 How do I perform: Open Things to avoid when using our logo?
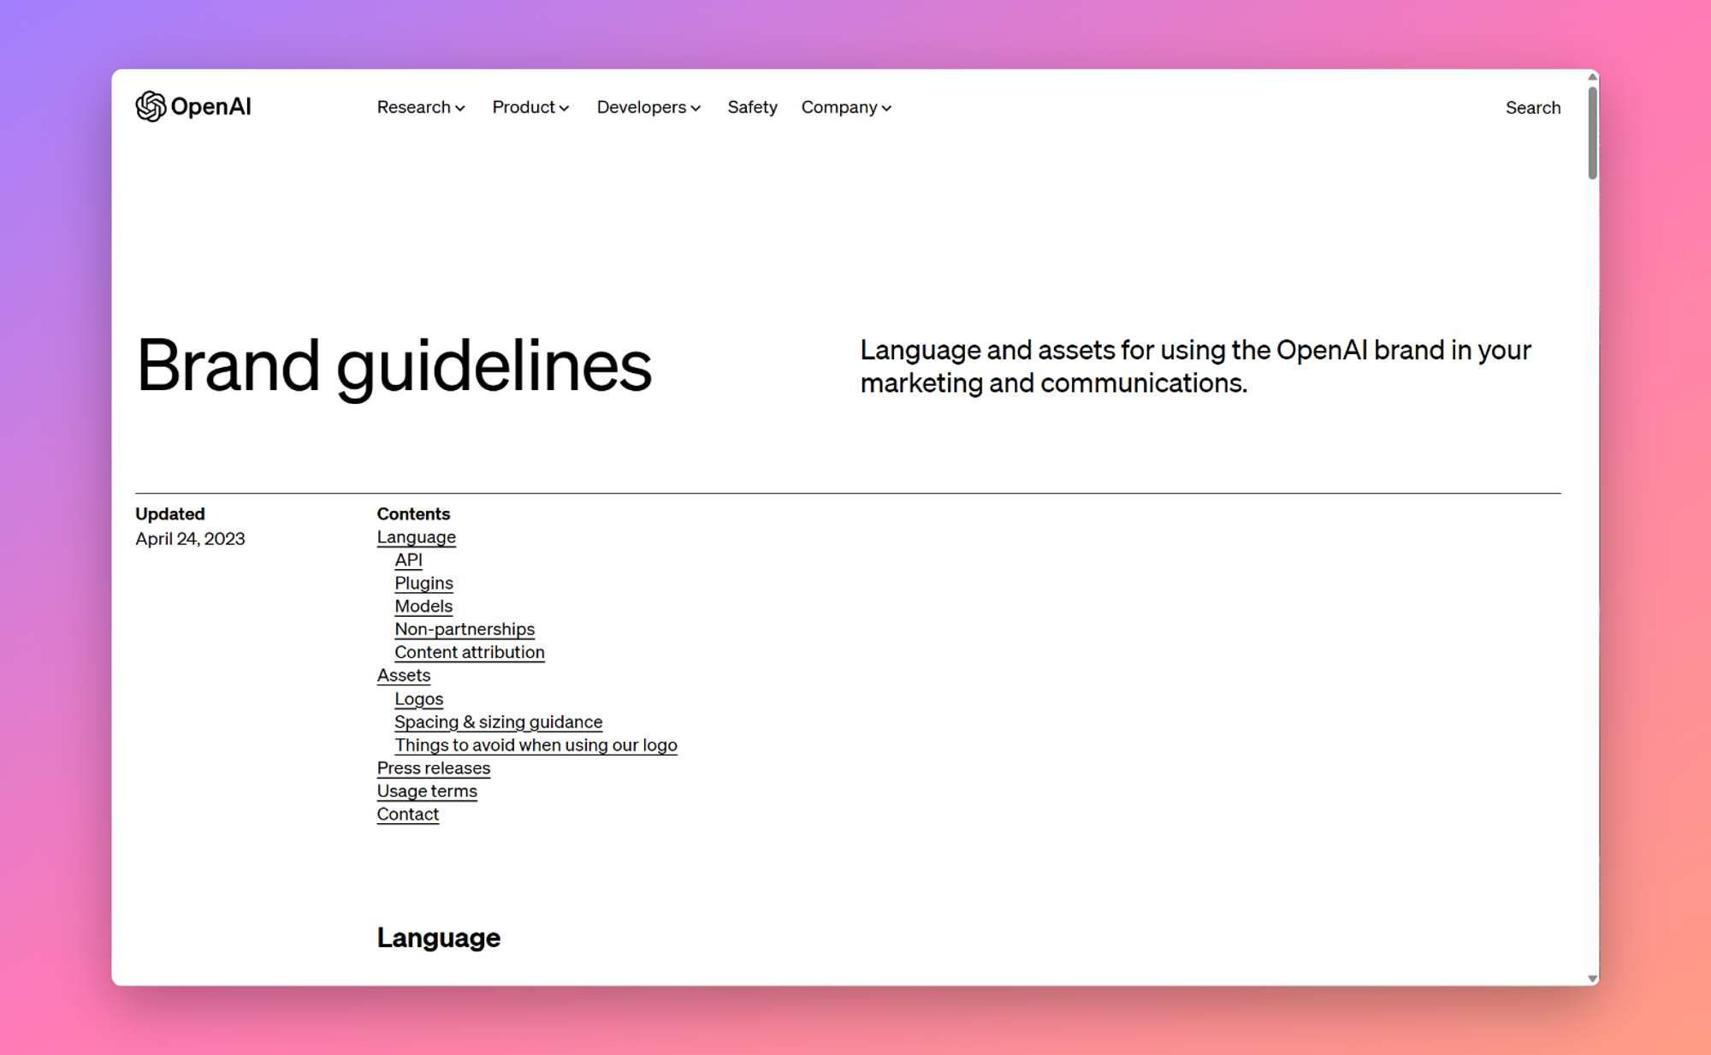click(x=536, y=745)
